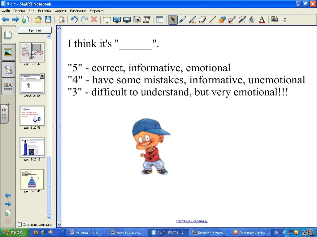Click the cartoon boy image
The height and width of the screenshot is (237, 317).
click(151, 147)
